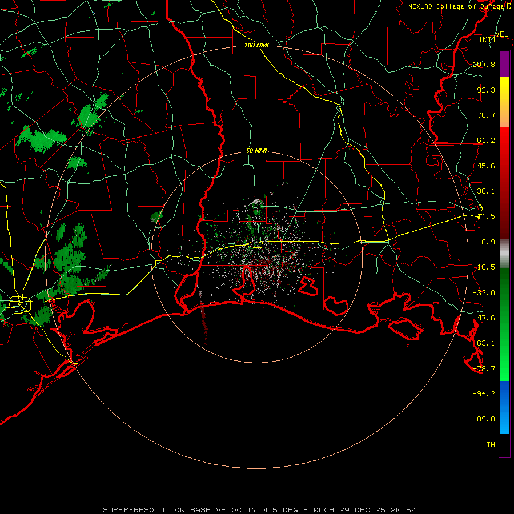The height and width of the screenshot is (514, 514).
Task: Pick the black TH box of the color bar
Action: 504,445
